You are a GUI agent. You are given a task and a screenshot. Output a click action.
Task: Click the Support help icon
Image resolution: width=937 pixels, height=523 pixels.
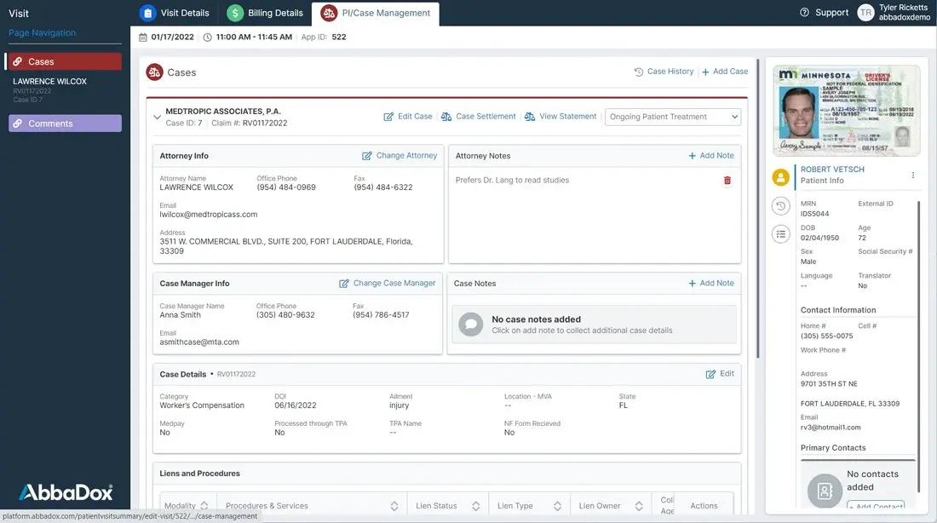(x=804, y=13)
